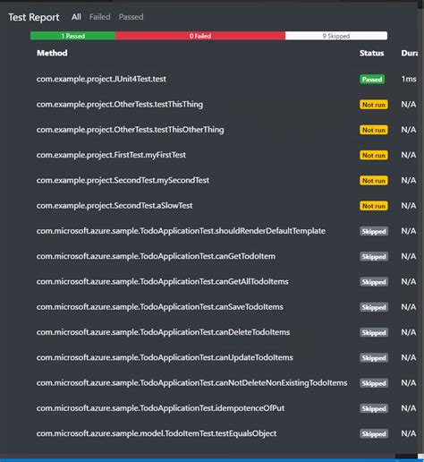424x462 pixels.
Task: Select the canDeleteTodoItems test method
Action: (x=163, y=332)
